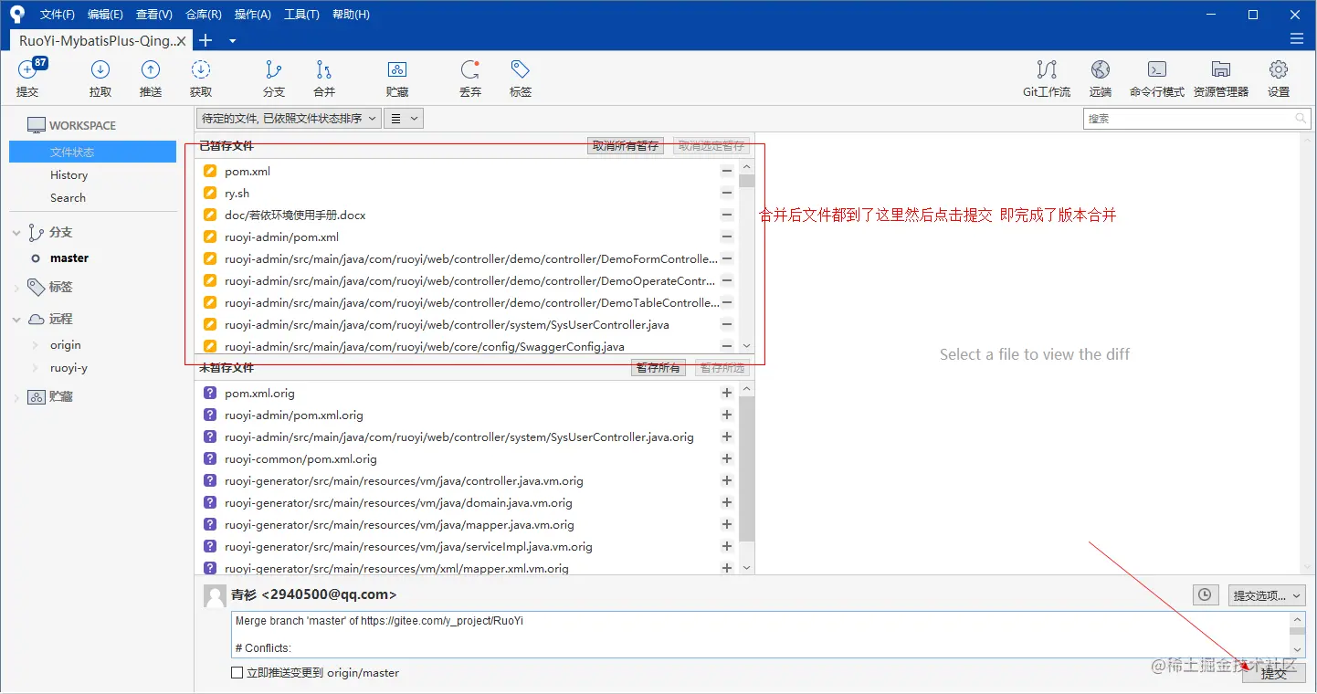The height and width of the screenshot is (694, 1317).
Task: Open the 文件(F) menu
Action: tap(58, 14)
